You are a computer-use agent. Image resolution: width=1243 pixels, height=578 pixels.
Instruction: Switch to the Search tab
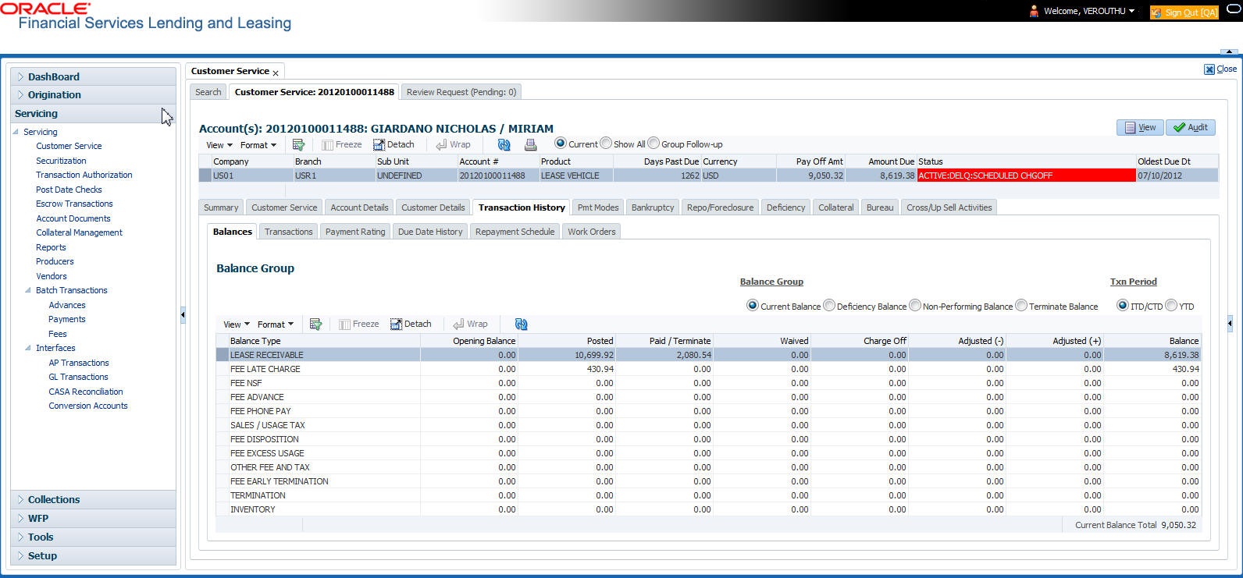click(x=208, y=92)
